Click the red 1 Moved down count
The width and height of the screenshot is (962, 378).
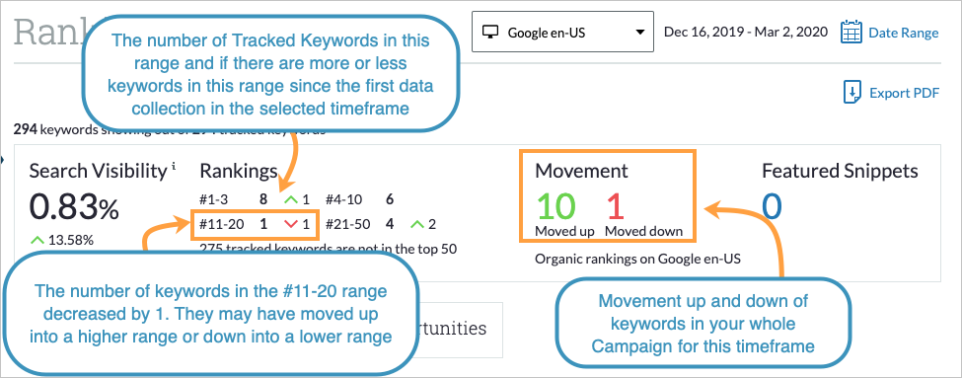pos(615,205)
